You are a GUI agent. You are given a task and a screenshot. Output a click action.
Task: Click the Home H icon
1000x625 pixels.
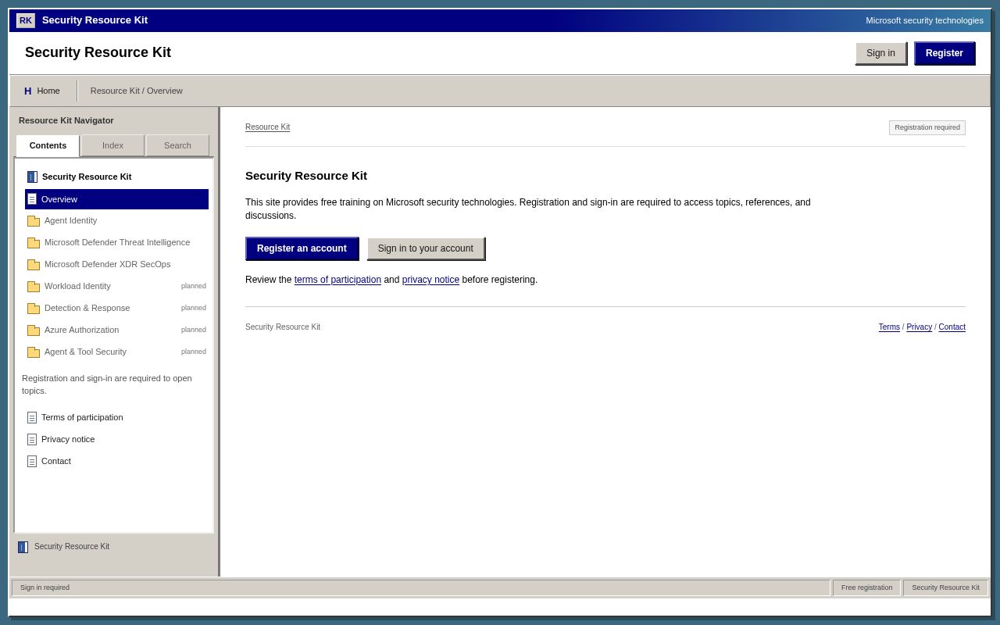(28, 91)
